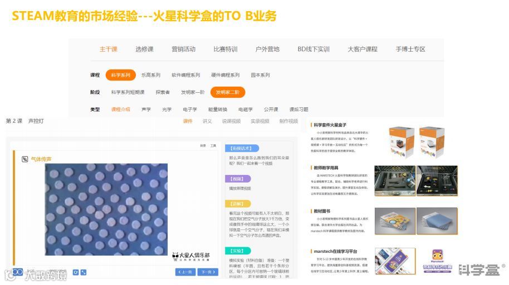Filter by type 公开课
509x285 pixels.
pyautogui.click(x=271, y=109)
